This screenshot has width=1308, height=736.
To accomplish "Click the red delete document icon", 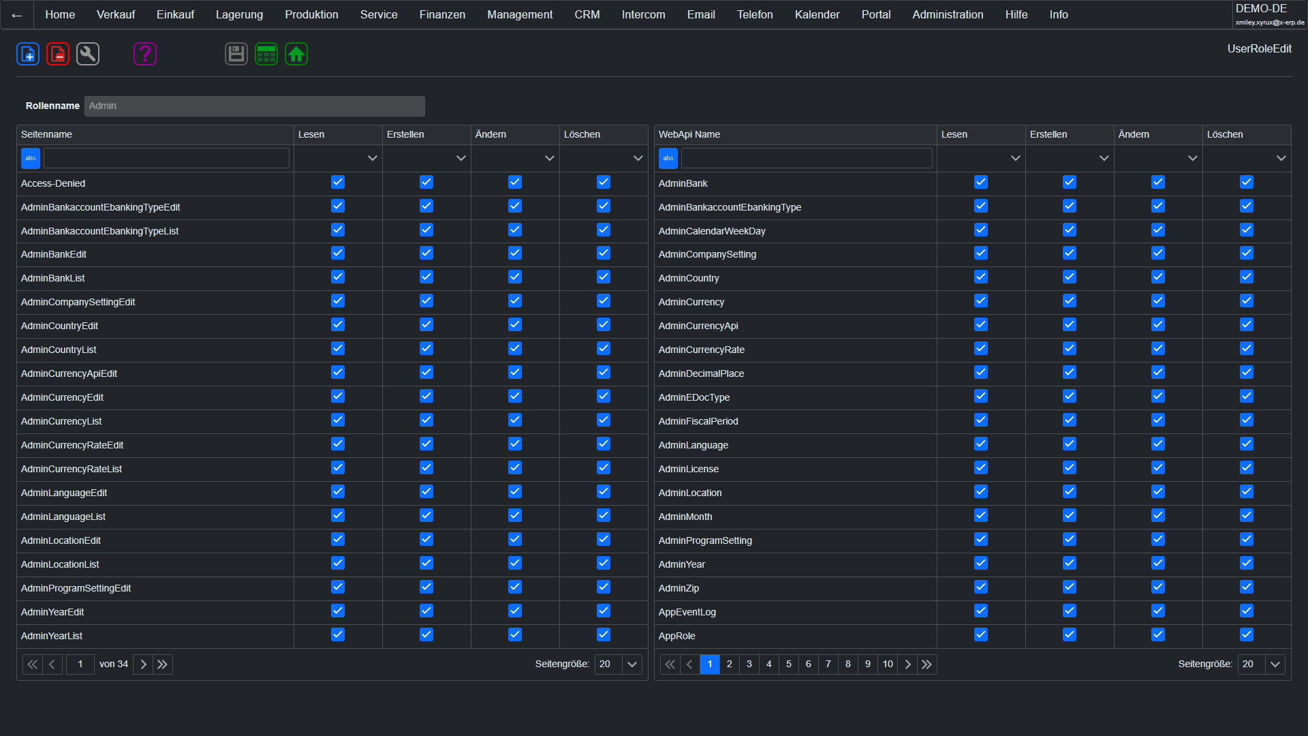I will click(58, 54).
